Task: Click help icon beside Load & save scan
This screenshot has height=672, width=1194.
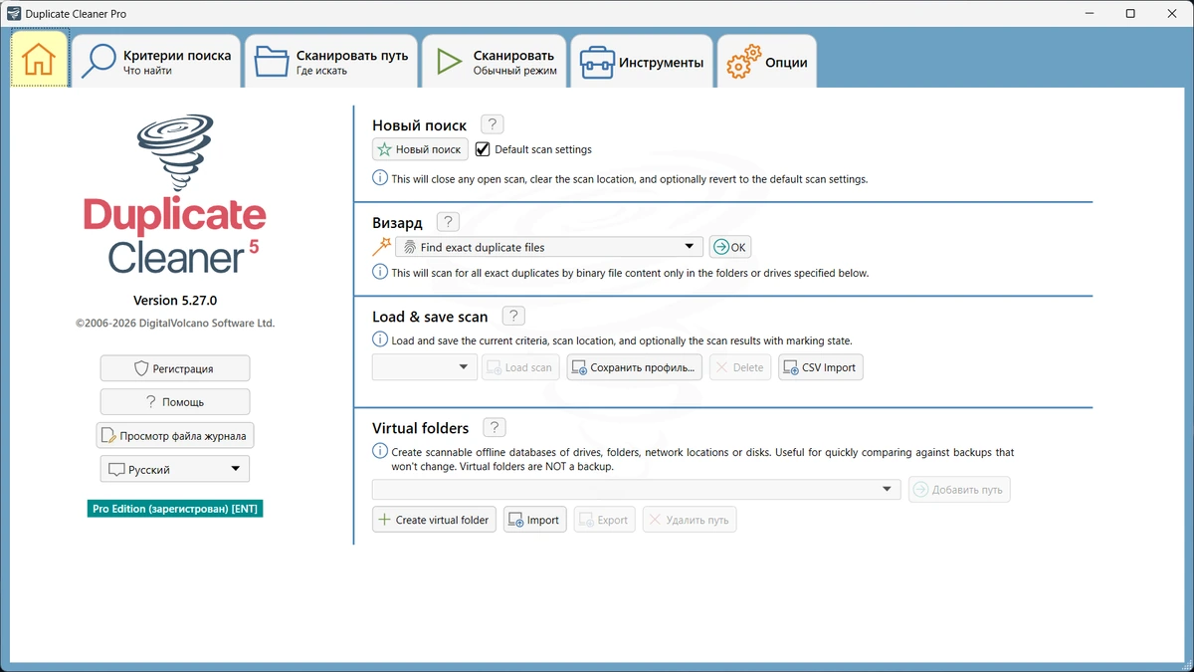Action: tap(513, 316)
